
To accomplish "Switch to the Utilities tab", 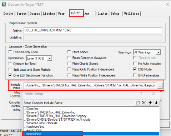I will (x=131, y=14).
